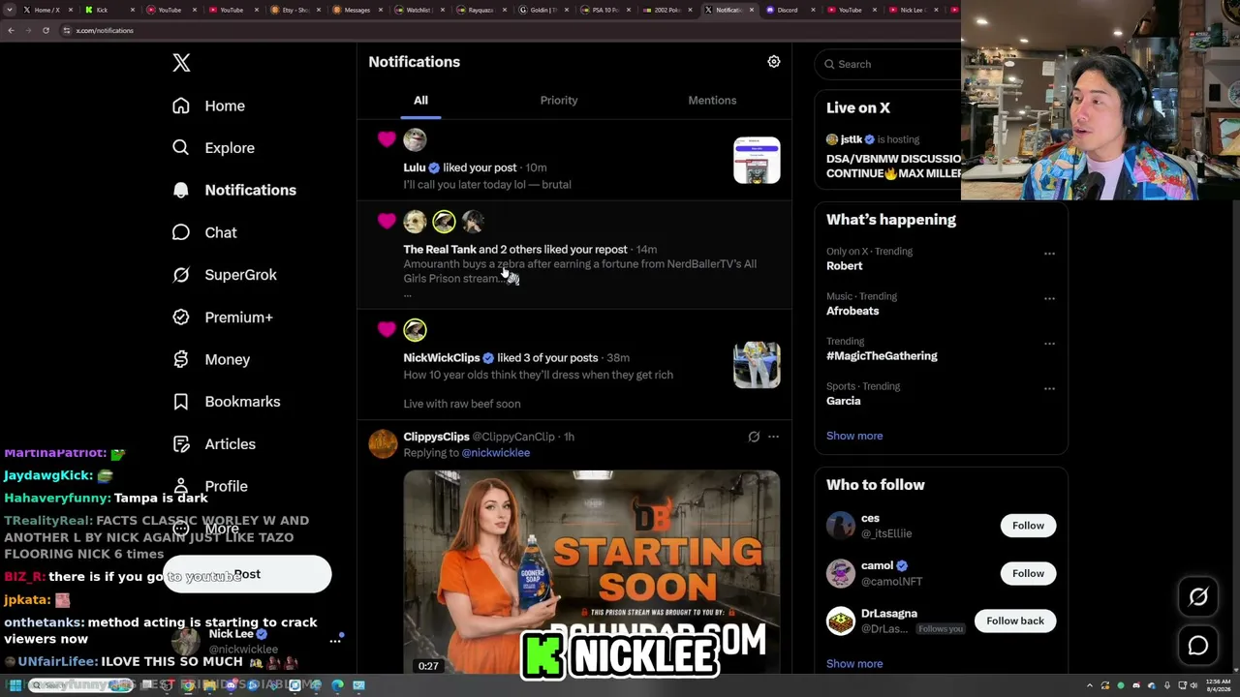Click the Grok icon on ClippysClips post
The image size is (1240, 697).
coord(754,437)
